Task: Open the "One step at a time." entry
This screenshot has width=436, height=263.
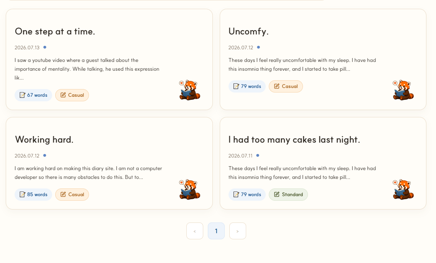Action: (x=55, y=31)
